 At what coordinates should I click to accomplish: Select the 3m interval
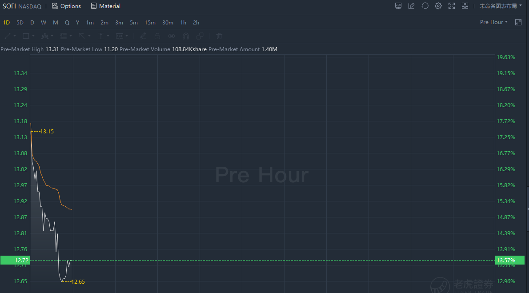click(119, 23)
